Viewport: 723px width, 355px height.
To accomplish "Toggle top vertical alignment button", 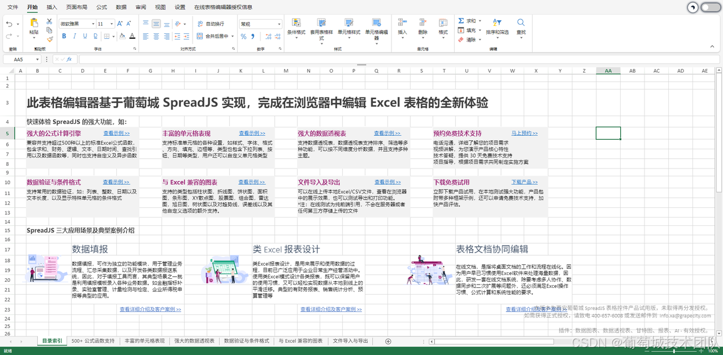I will point(146,23).
